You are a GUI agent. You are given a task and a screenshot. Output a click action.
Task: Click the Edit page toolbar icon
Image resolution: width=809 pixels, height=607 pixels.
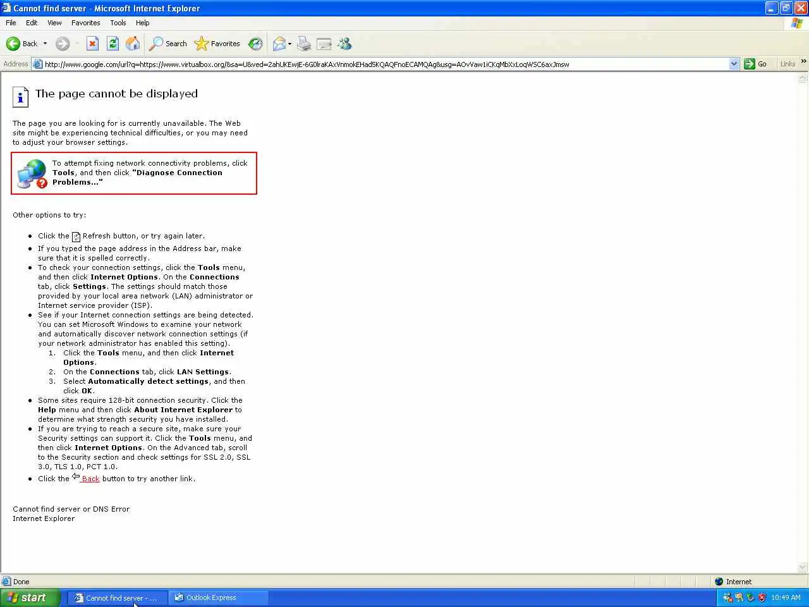point(324,44)
